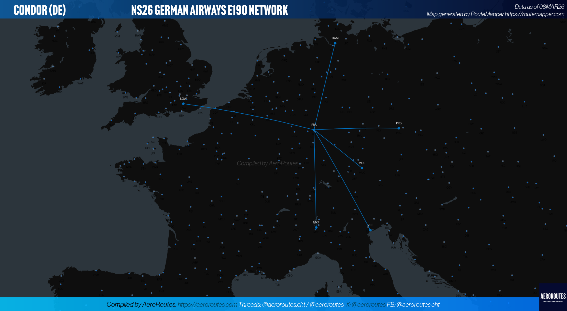567x311 pixels.
Task: Click the Threads @aeroroutes.cht handle
Action: [x=283, y=304]
